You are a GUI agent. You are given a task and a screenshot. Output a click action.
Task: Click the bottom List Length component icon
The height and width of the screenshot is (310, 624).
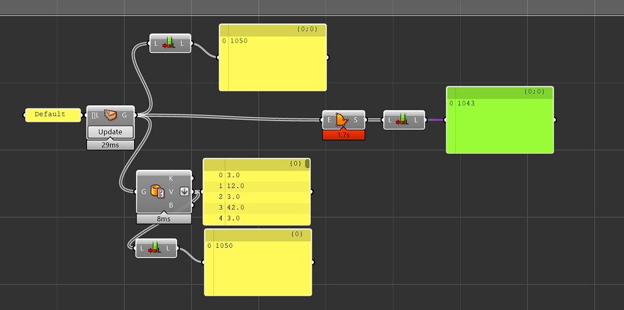pos(155,248)
